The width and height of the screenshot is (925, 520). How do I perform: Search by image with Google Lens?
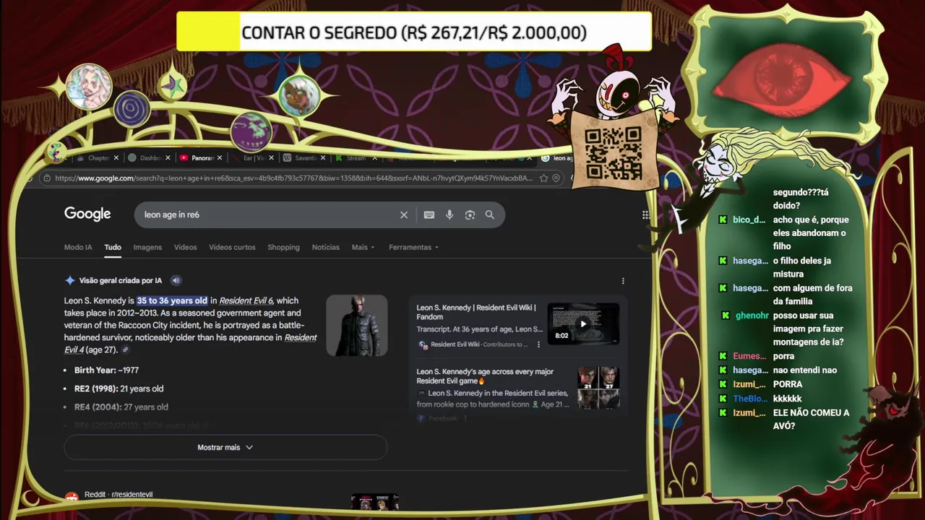470,214
